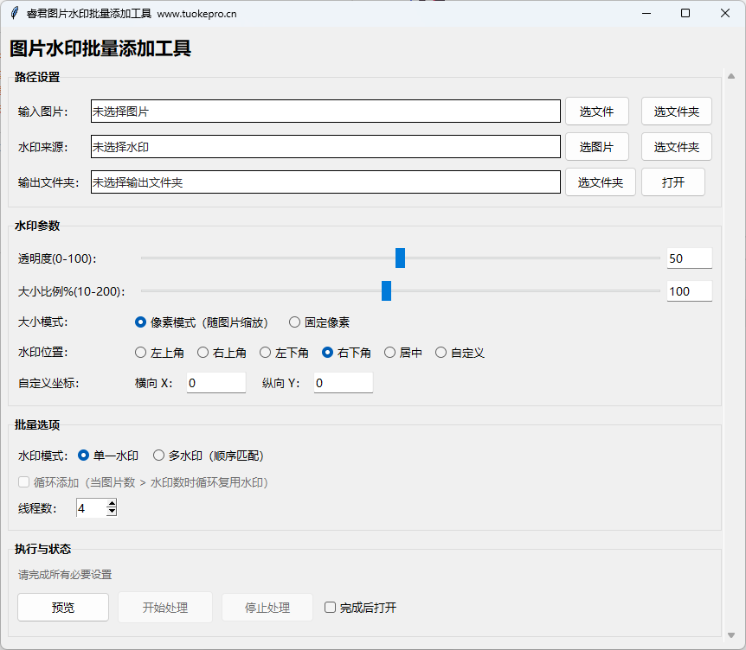Viewport: 746px width, 650px height.
Task: Increase 线程数 with up arrow
Action: [x=112, y=504]
